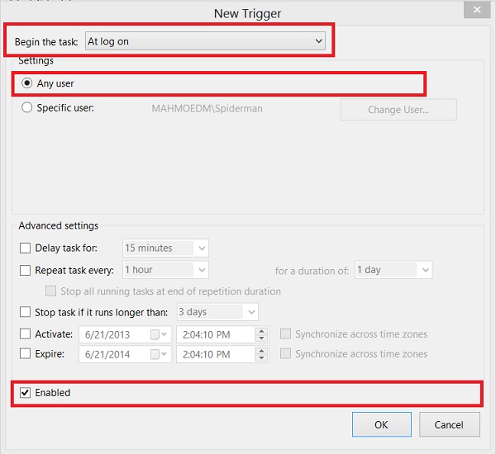Close the New Trigger dialog

pos(477,10)
